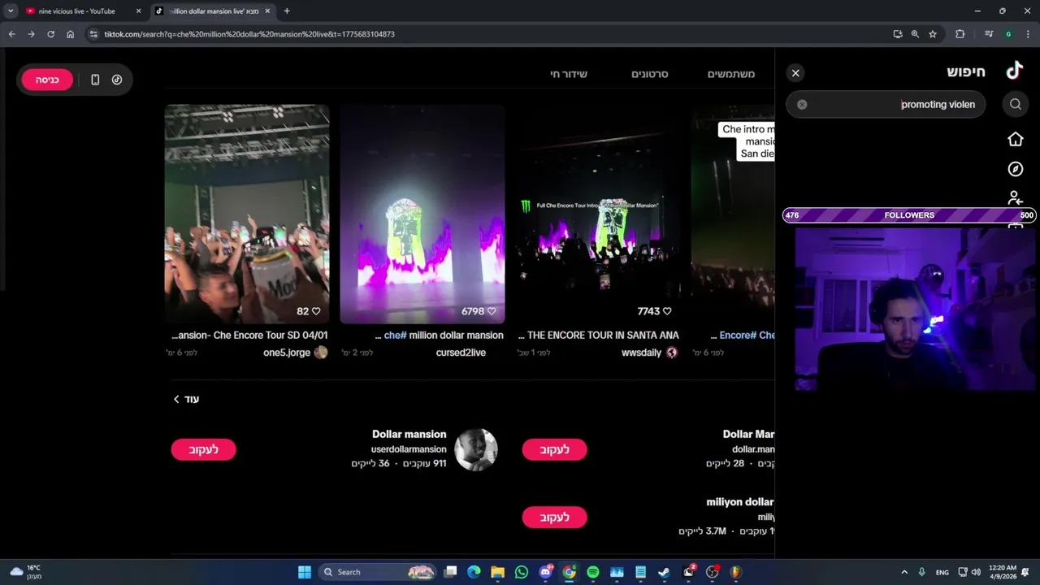Open the Chrome profile G avatar
1040x585 pixels.
[x=1008, y=34]
